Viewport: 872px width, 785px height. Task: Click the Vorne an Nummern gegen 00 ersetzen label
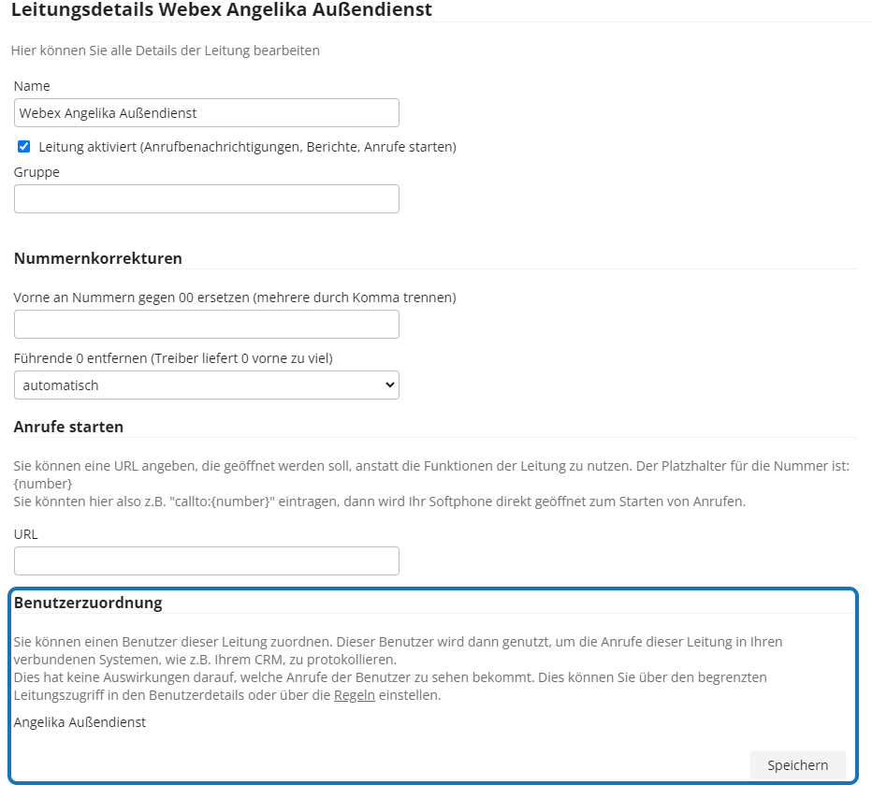235,298
